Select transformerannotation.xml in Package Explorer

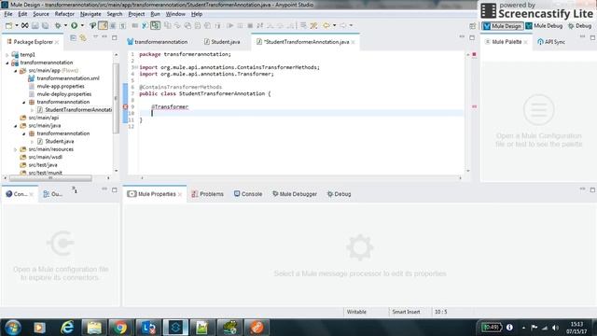coord(63,78)
